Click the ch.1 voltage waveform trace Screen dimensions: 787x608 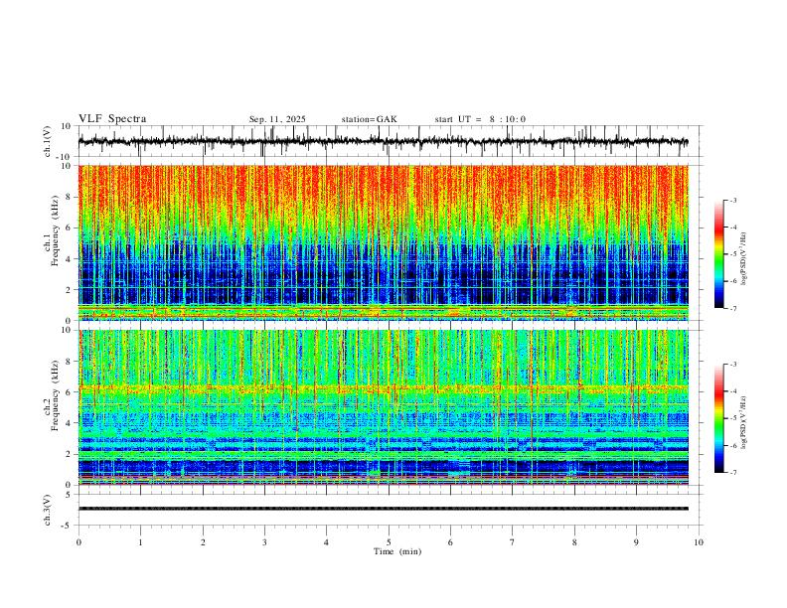pyautogui.click(x=383, y=142)
